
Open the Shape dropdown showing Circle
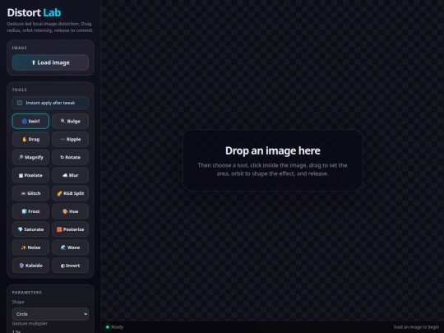50,314
